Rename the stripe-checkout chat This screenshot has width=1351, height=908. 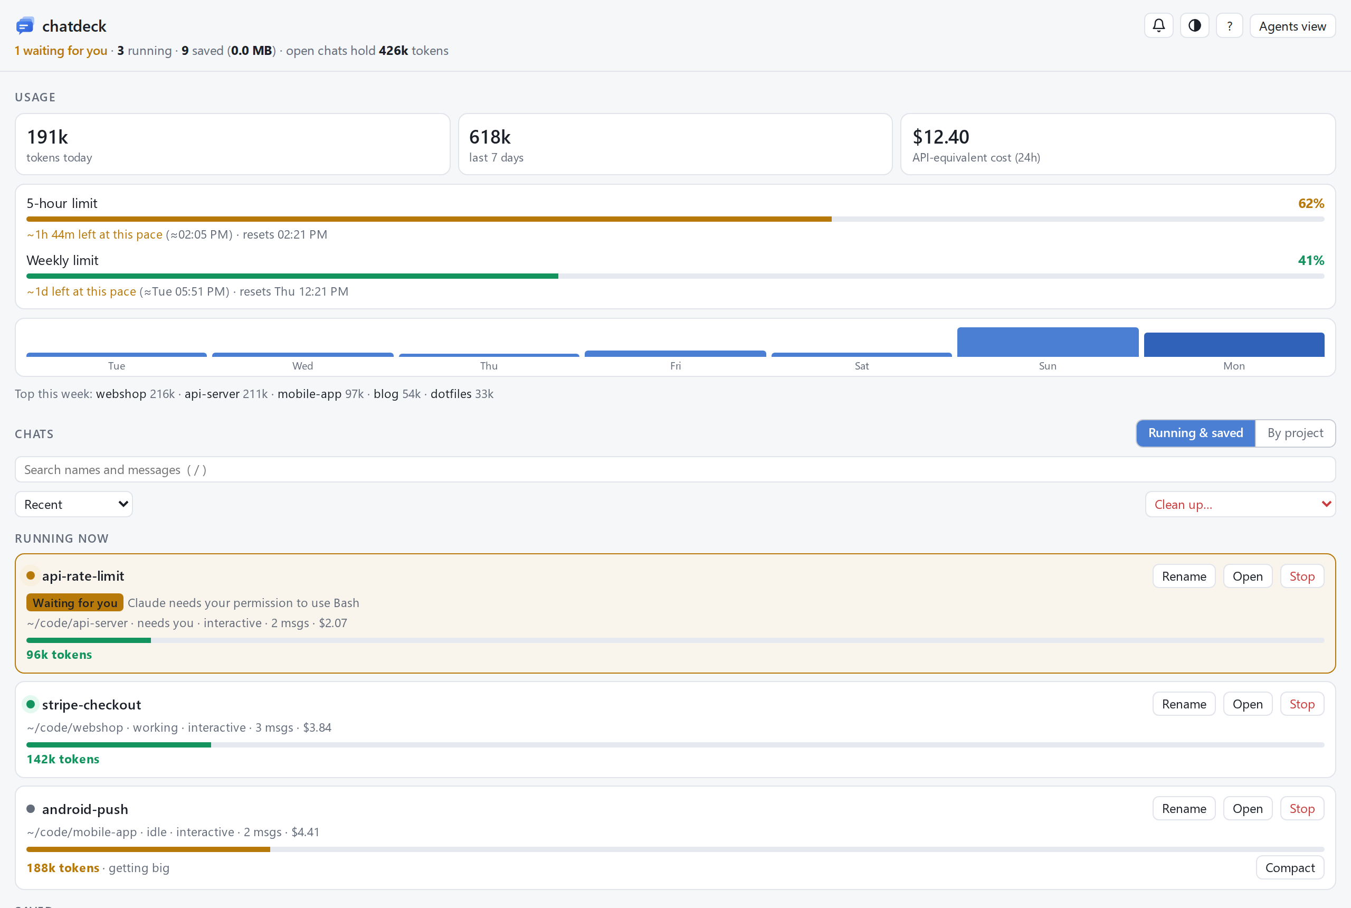pyautogui.click(x=1184, y=704)
